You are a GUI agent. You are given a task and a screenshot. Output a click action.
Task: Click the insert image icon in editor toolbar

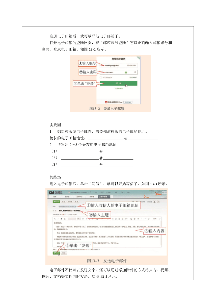coord(131,219)
